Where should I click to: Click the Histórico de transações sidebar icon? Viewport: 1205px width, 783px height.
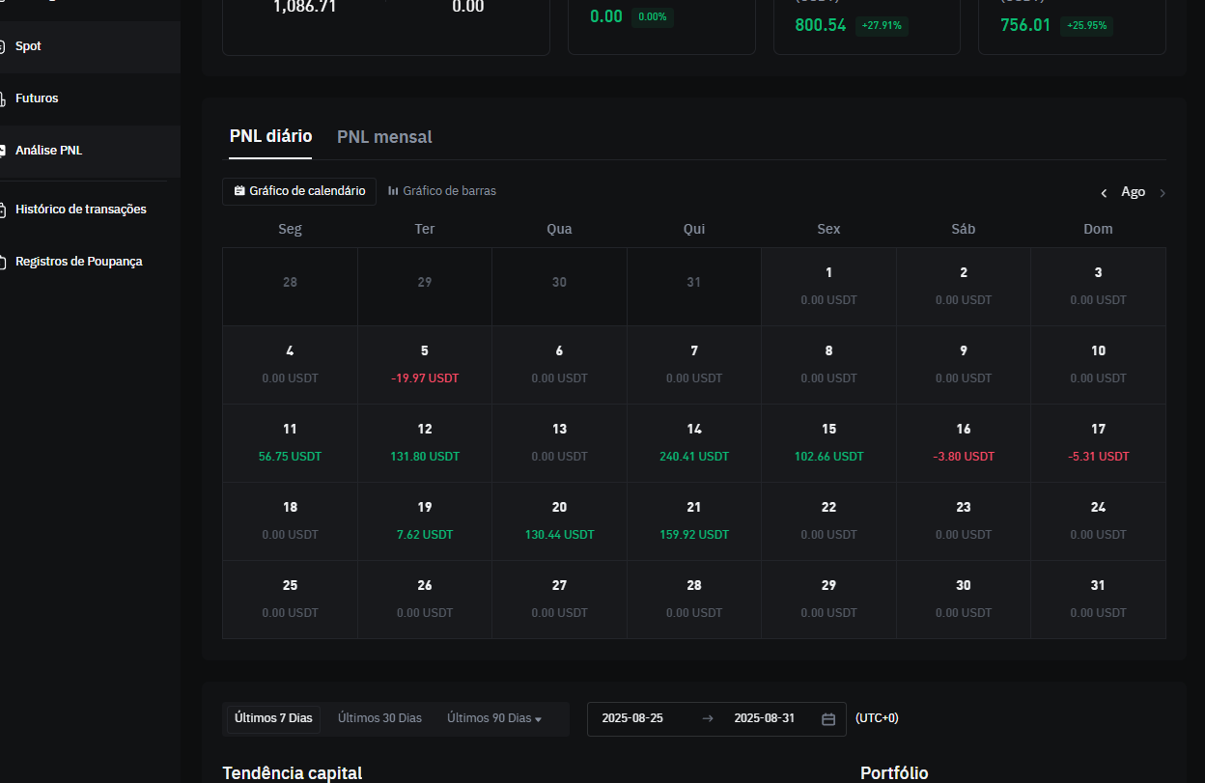click(3, 210)
